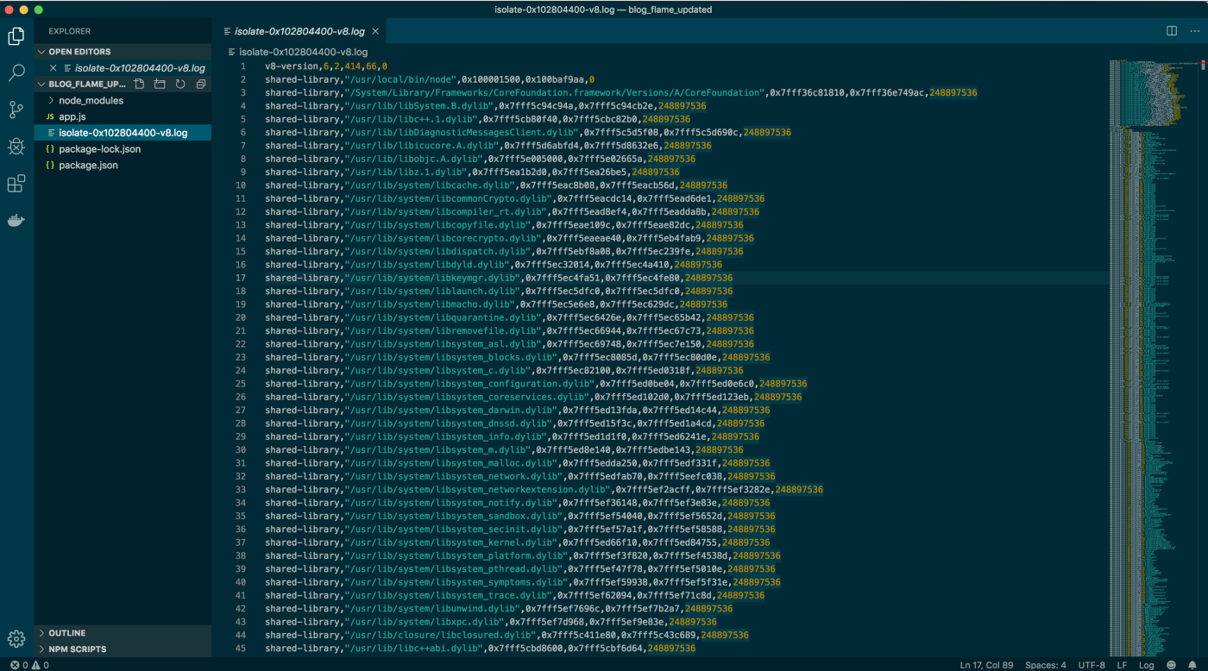Click the libclosured.dylib path on line 44
Viewport: 1208px width, 671px height.
440,635
